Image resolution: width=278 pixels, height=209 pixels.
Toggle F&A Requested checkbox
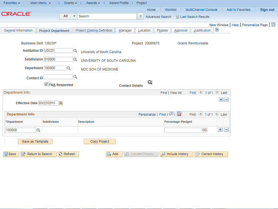tap(46, 84)
